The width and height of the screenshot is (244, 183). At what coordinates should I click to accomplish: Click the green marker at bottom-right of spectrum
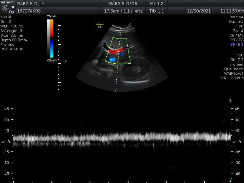(230, 180)
